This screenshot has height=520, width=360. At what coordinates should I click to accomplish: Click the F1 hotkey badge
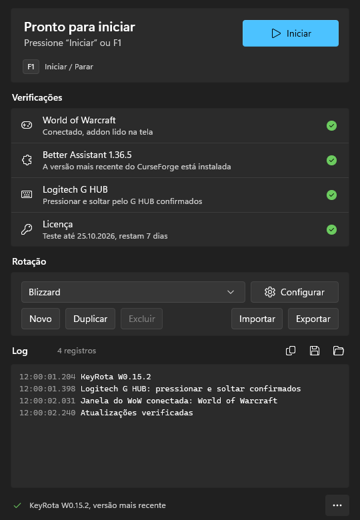[x=31, y=67]
